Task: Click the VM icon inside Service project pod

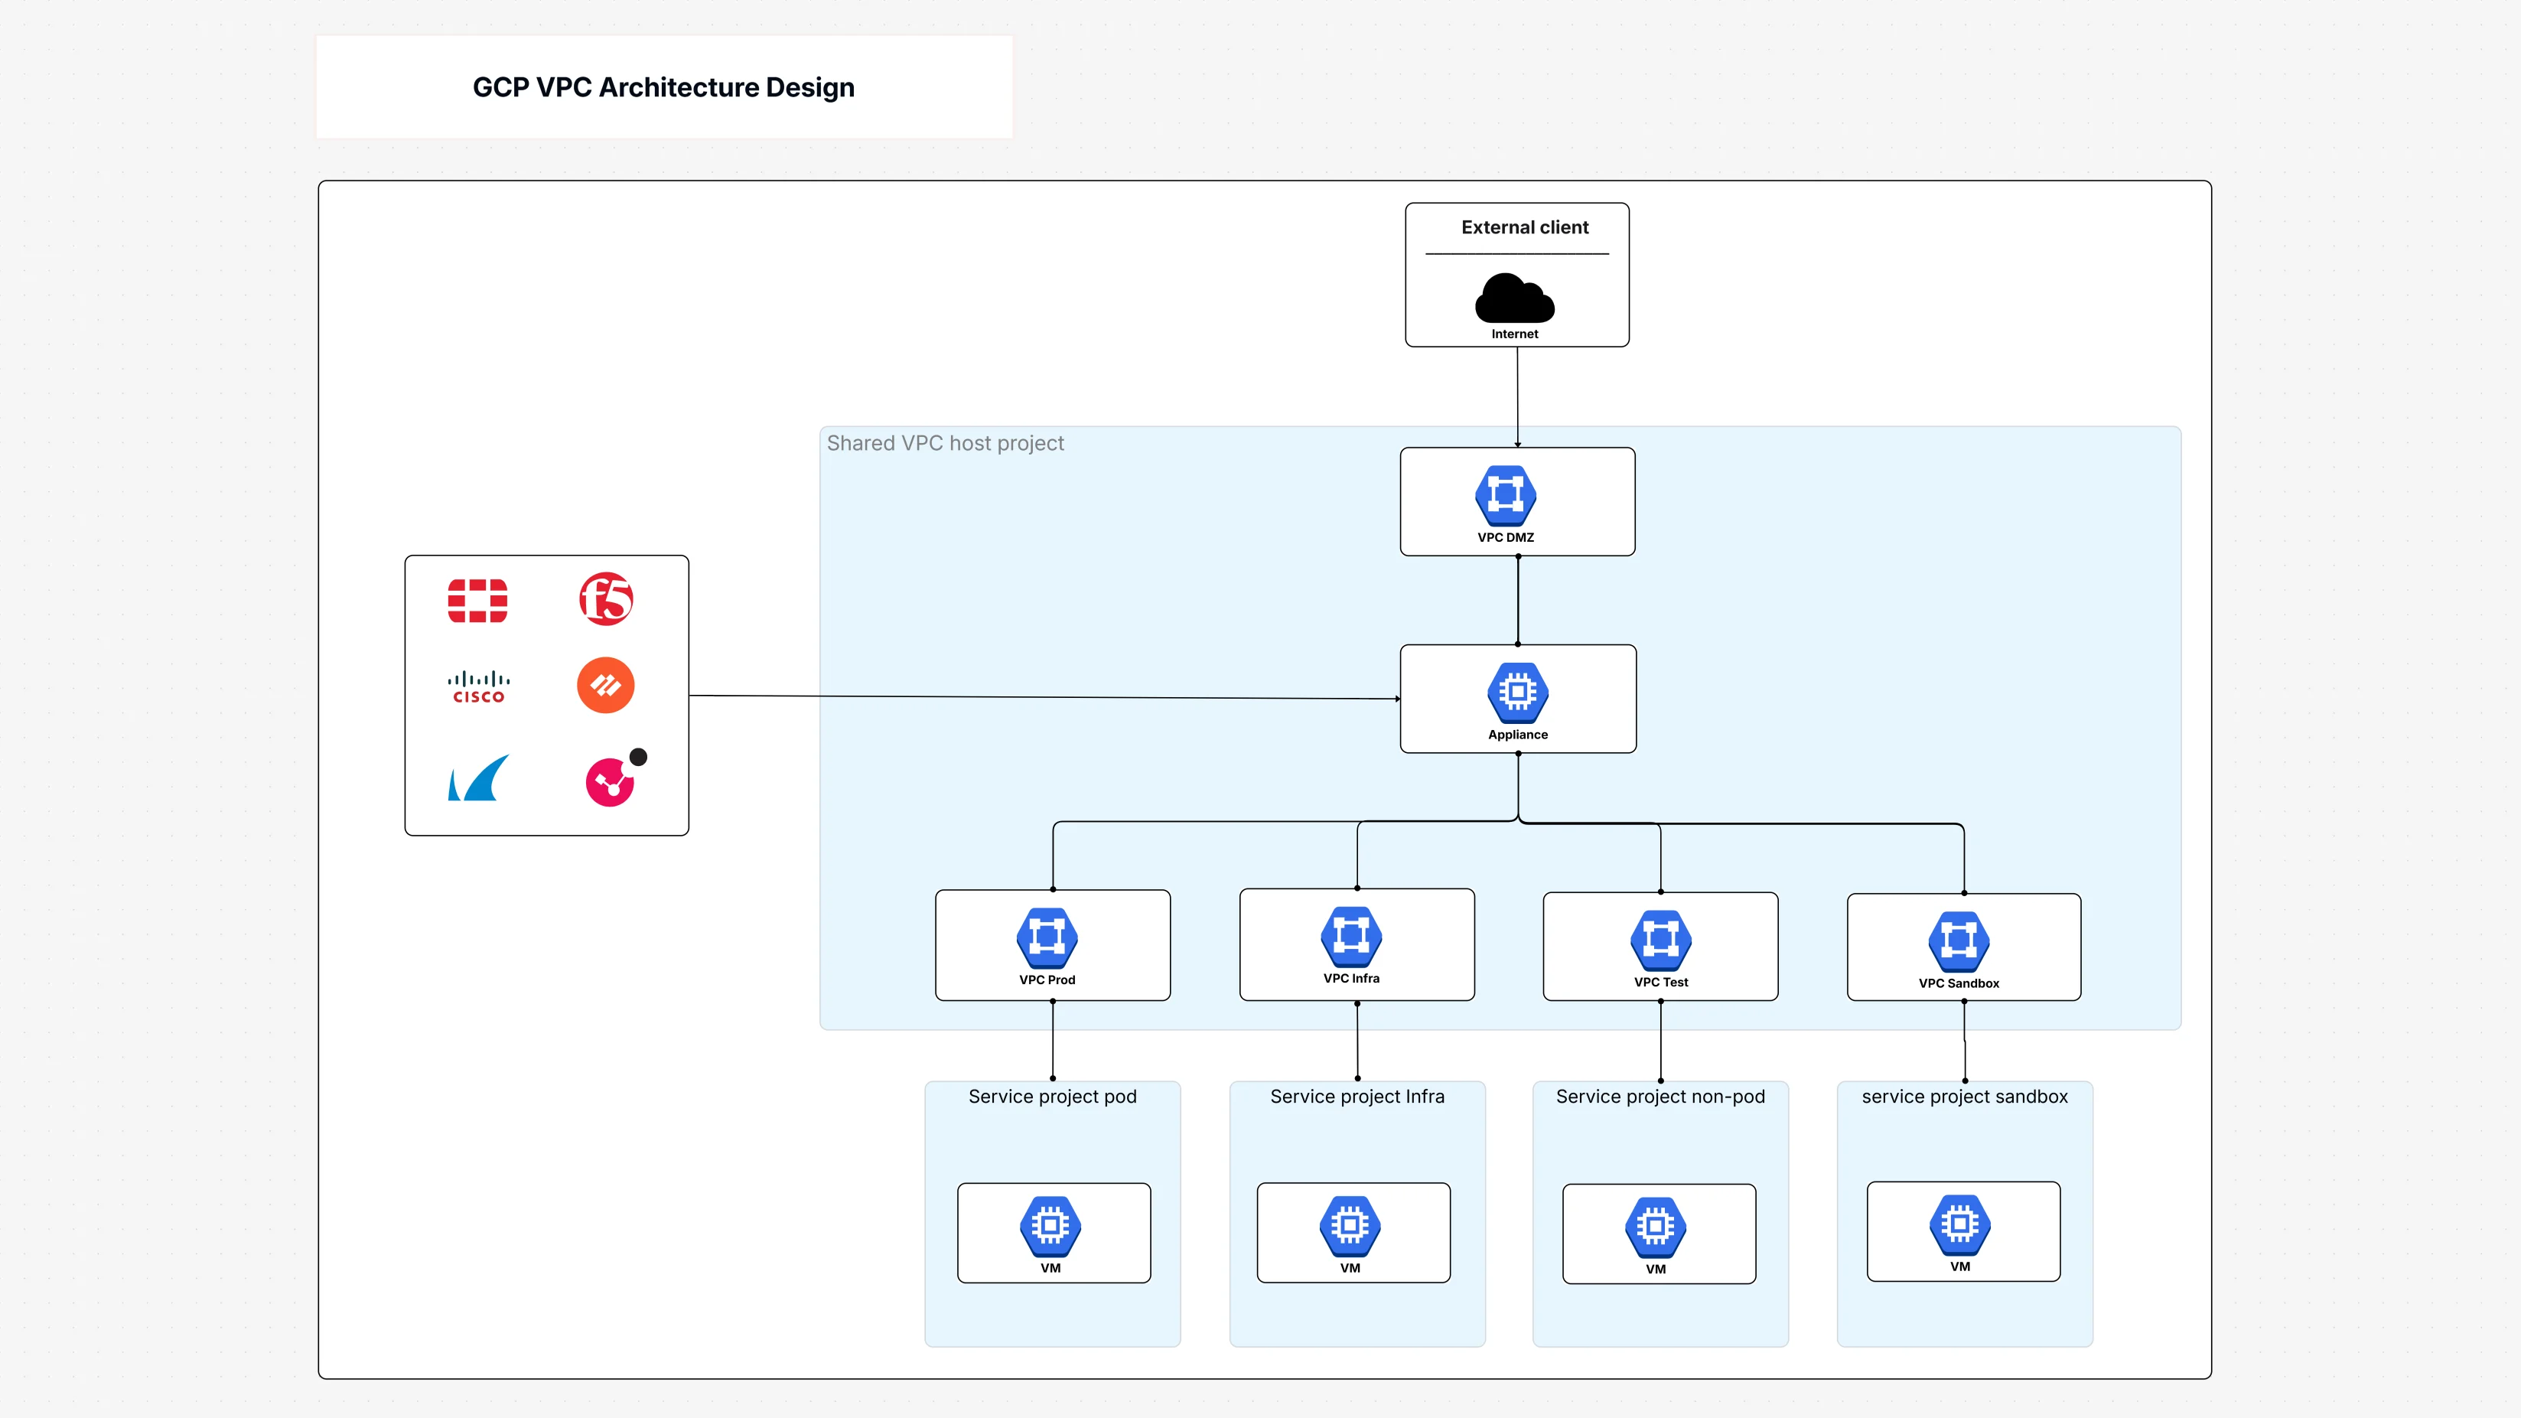Action: pos(1053,1226)
